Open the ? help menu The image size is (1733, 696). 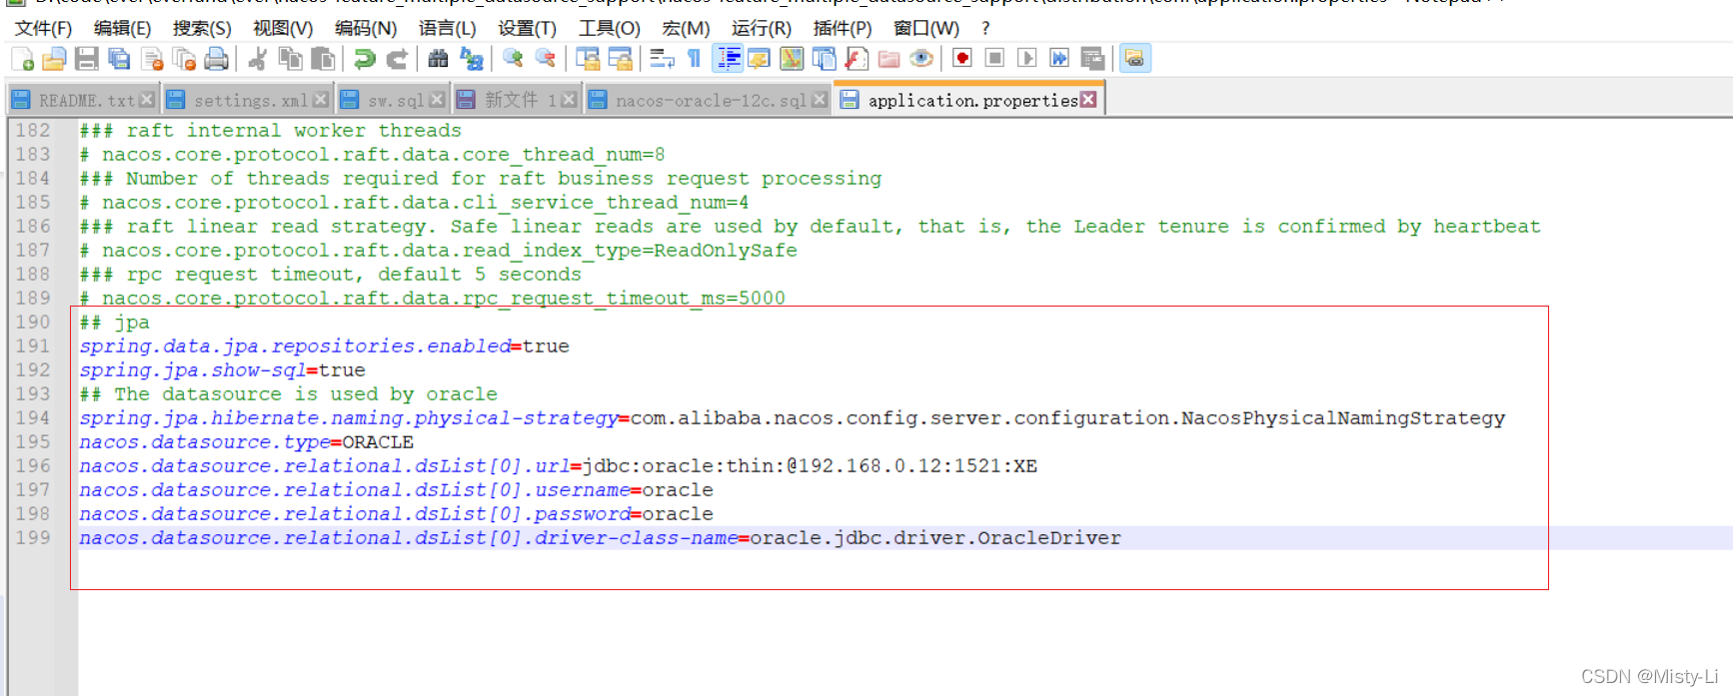(985, 28)
